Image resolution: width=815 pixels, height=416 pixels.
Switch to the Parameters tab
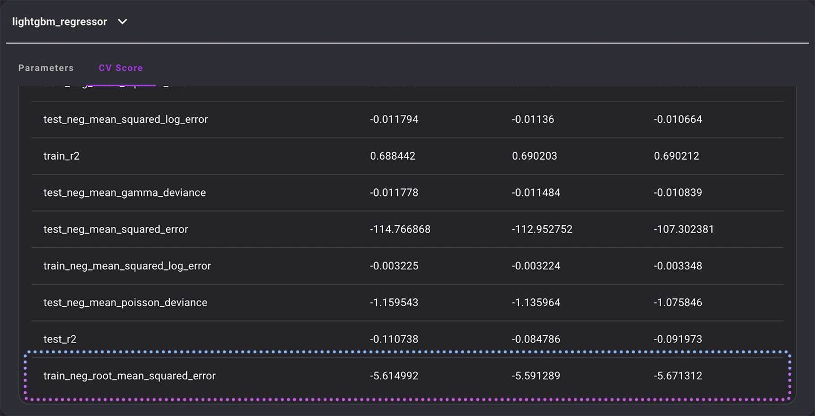pos(46,68)
